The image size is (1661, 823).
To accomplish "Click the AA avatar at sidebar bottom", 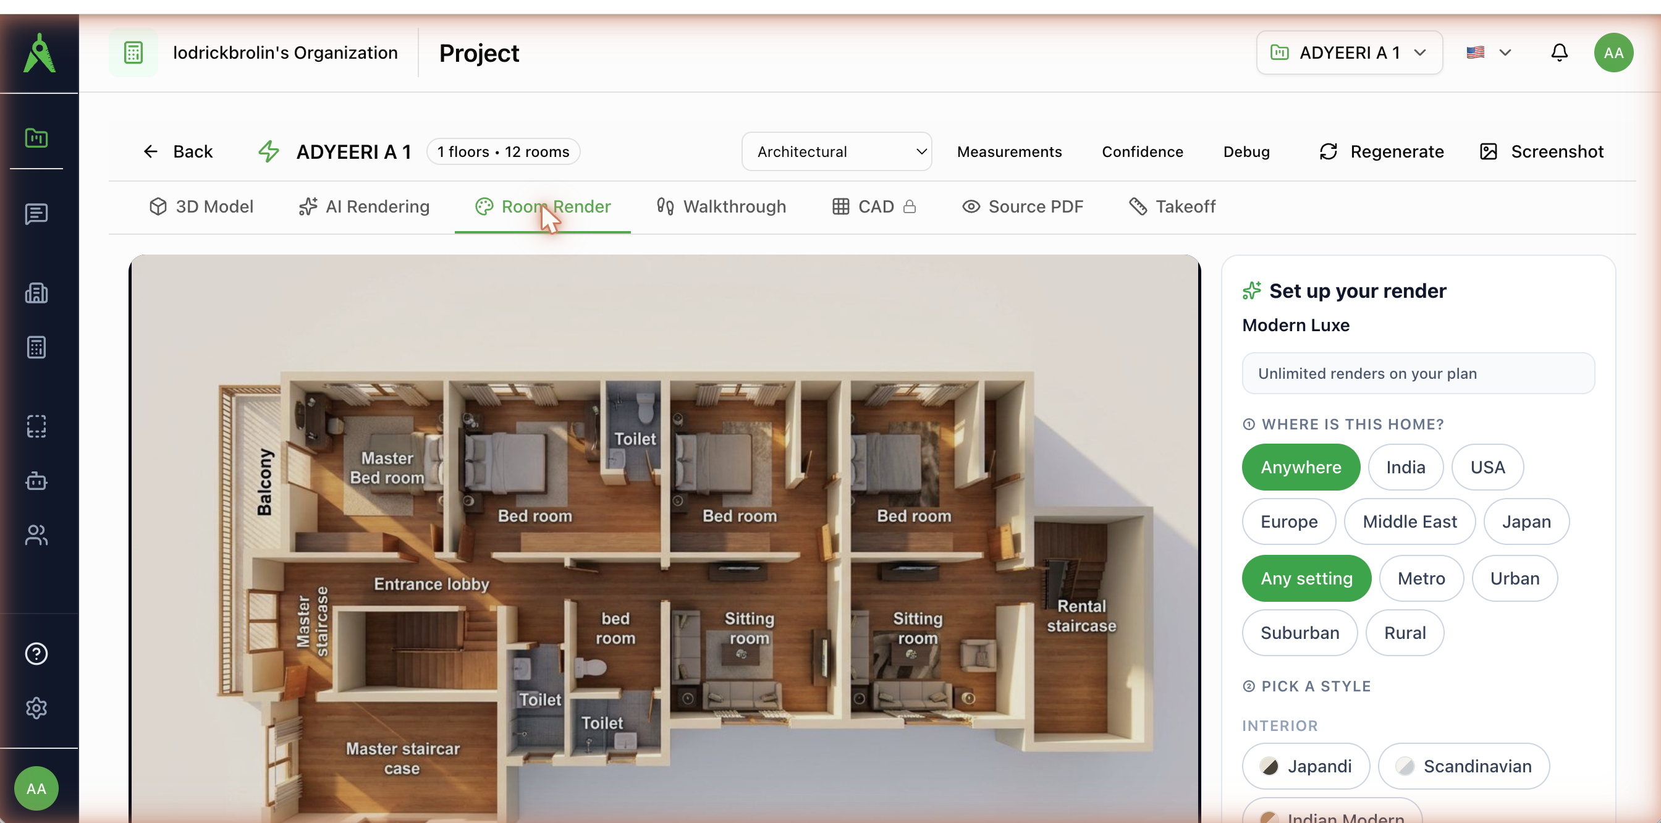I will 36,788.
